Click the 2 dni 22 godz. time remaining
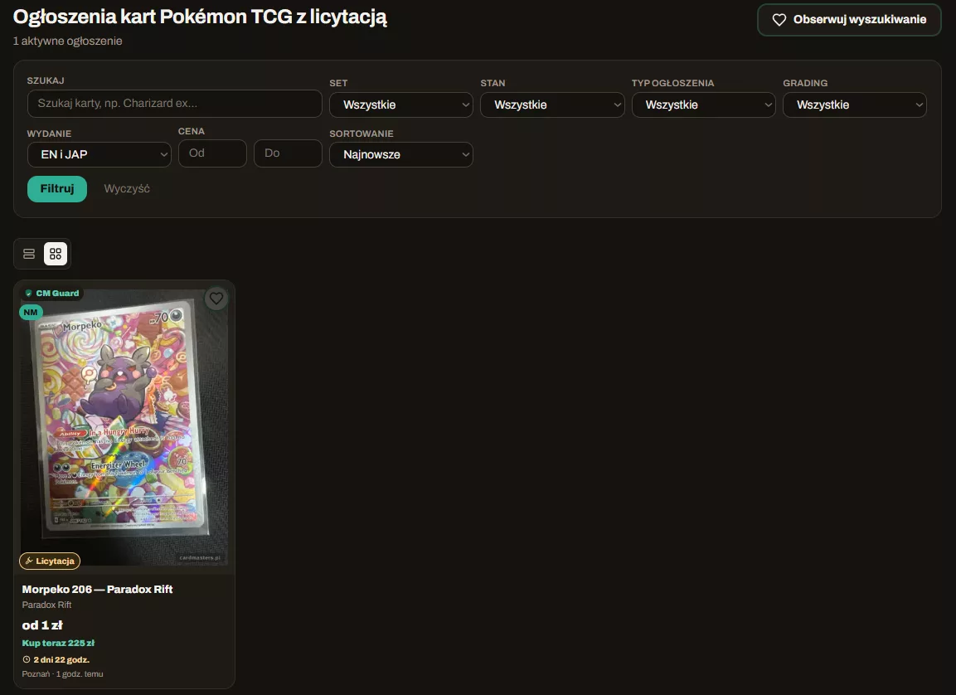The width and height of the screenshot is (956, 695). pyautogui.click(x=61, y=659)
